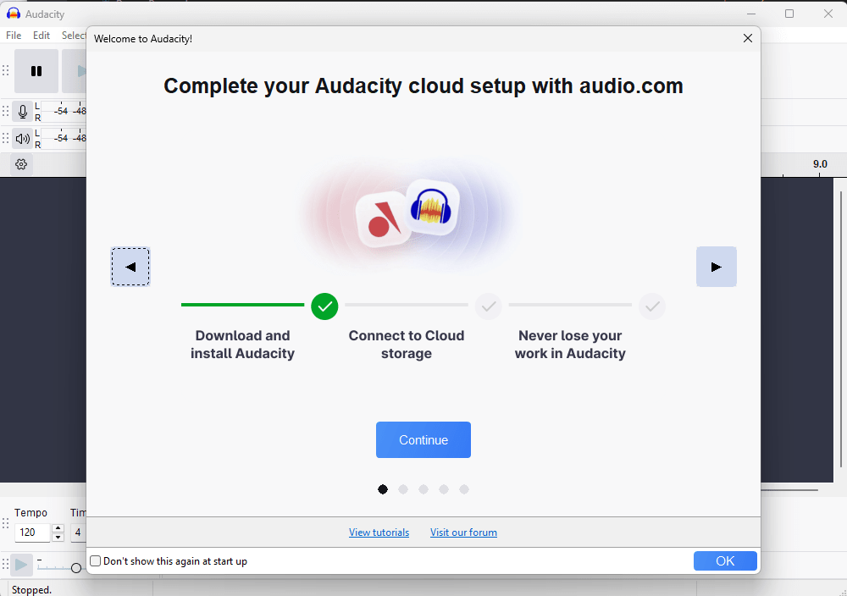Click the Play-at-Speed button
This screenshot has height=596, width=847.
tap(22, 565)
